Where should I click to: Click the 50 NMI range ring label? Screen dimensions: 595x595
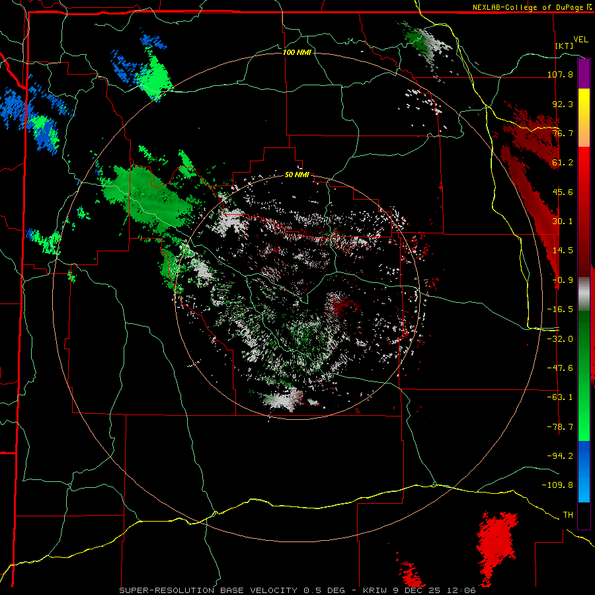click(297, 175)
